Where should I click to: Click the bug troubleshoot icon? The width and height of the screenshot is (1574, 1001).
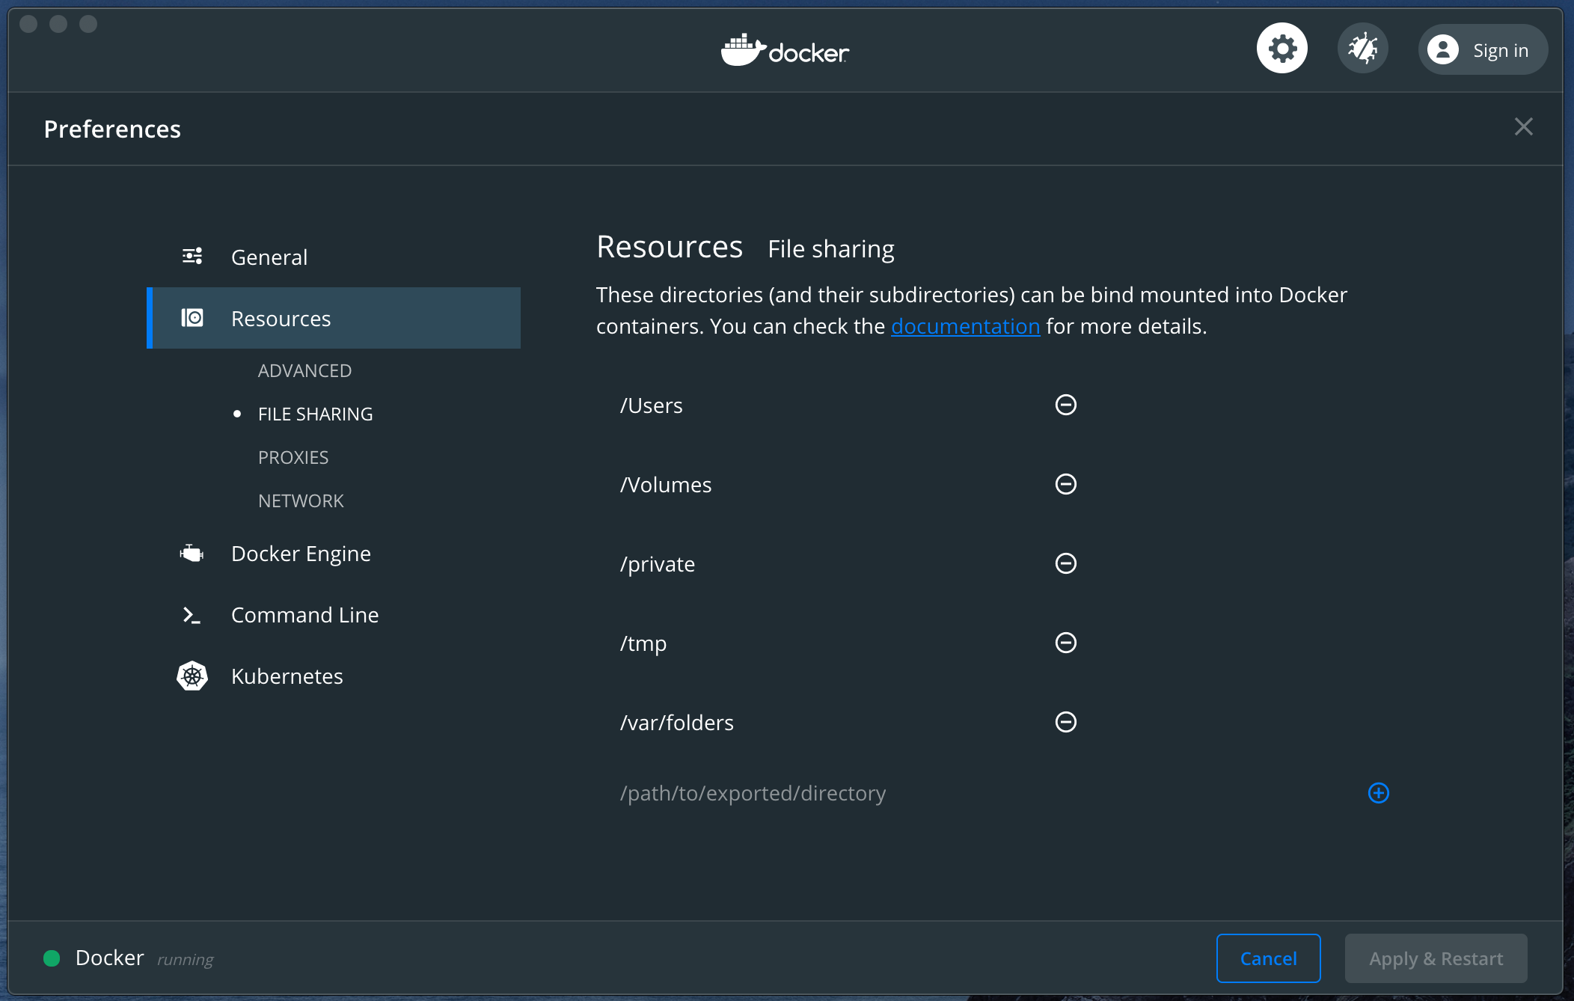pos(1362,49)
